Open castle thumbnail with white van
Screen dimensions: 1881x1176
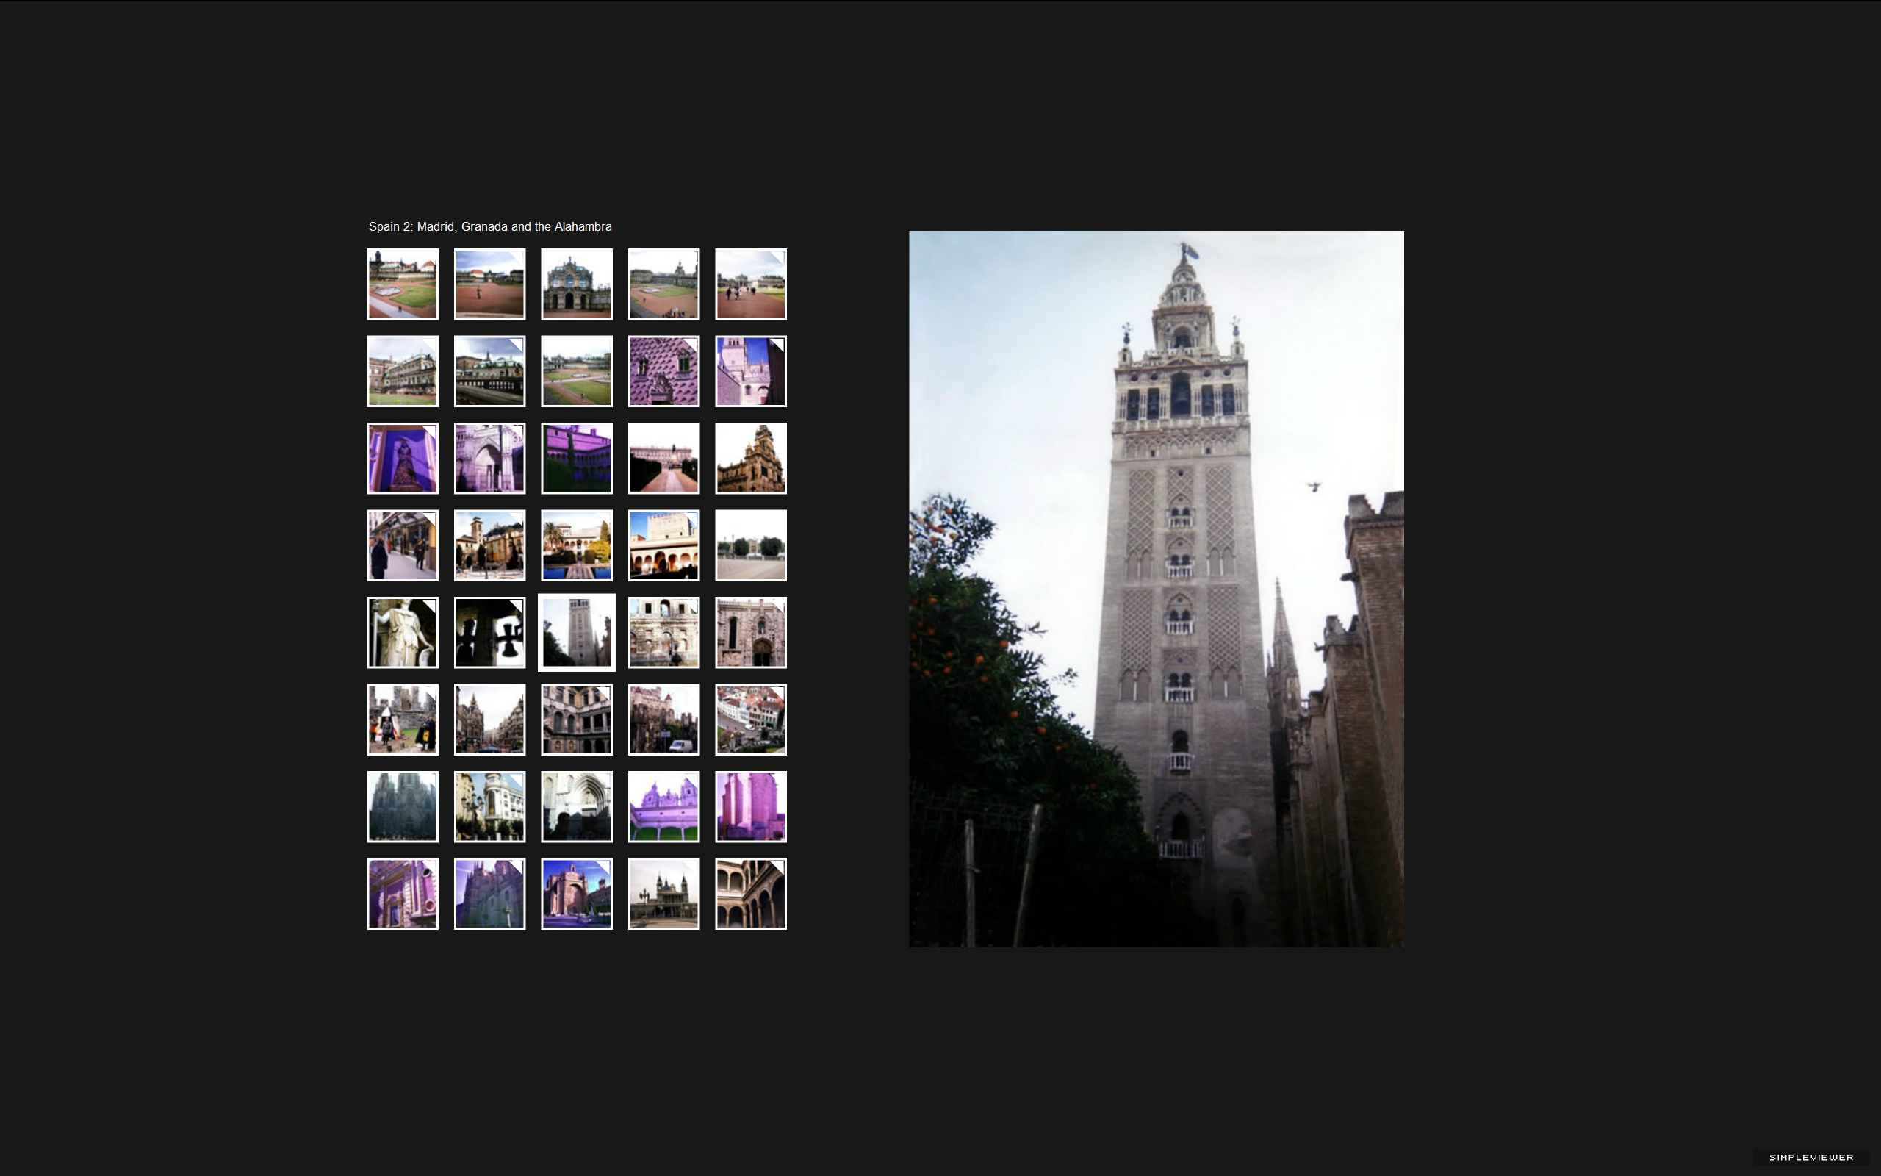[663, 720]
